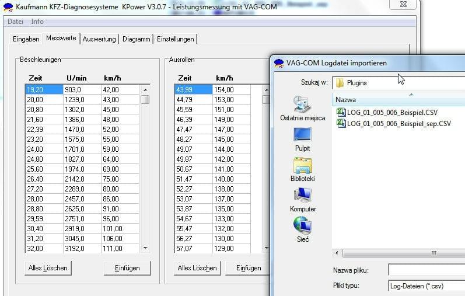Switch to the Diagramm tab

point(136,39)
